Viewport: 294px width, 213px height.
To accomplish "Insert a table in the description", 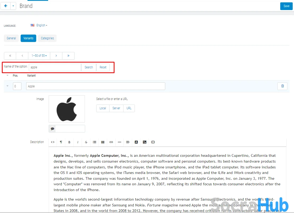I will pos(103,142).
